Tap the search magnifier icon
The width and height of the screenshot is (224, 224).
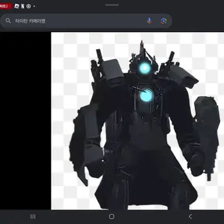[8, 21]
